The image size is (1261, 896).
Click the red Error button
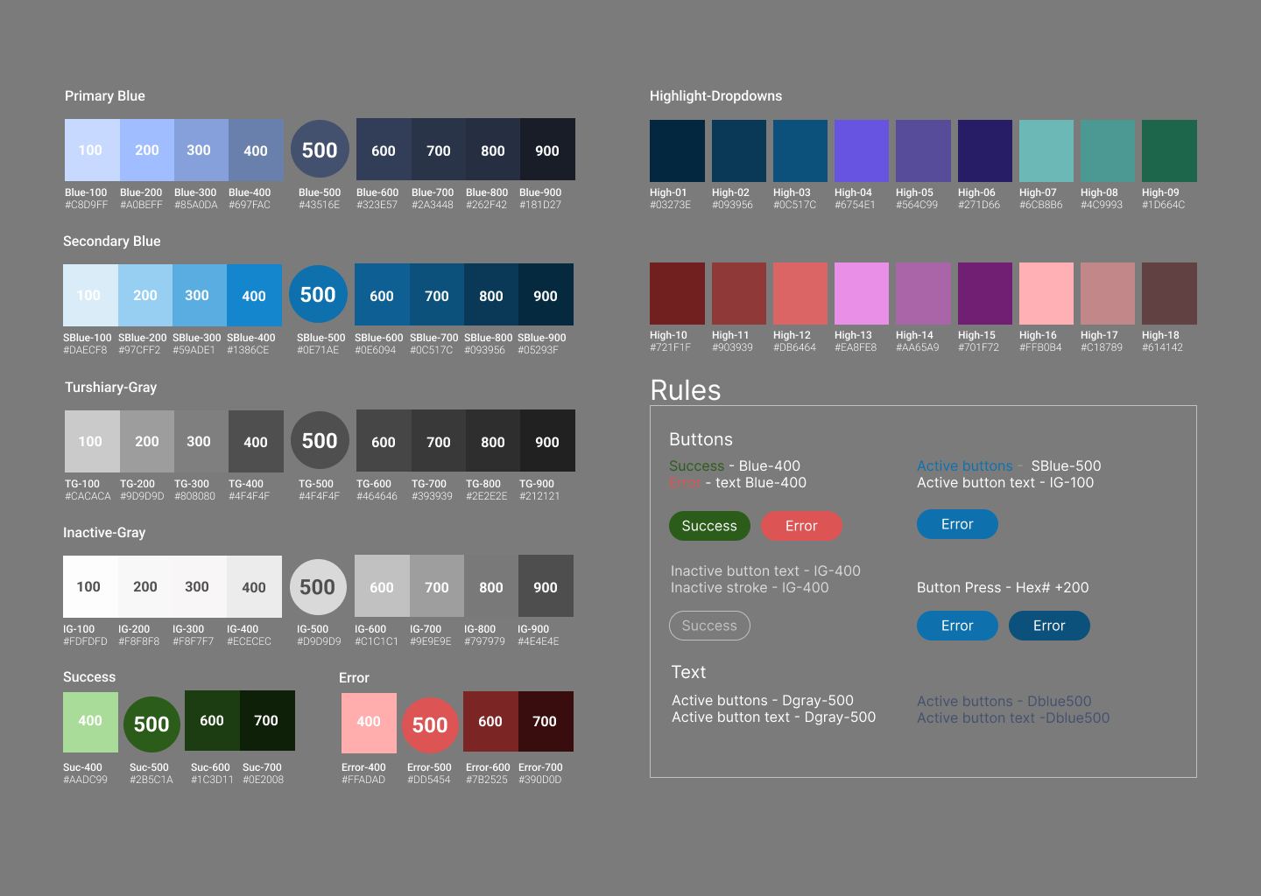801,526
